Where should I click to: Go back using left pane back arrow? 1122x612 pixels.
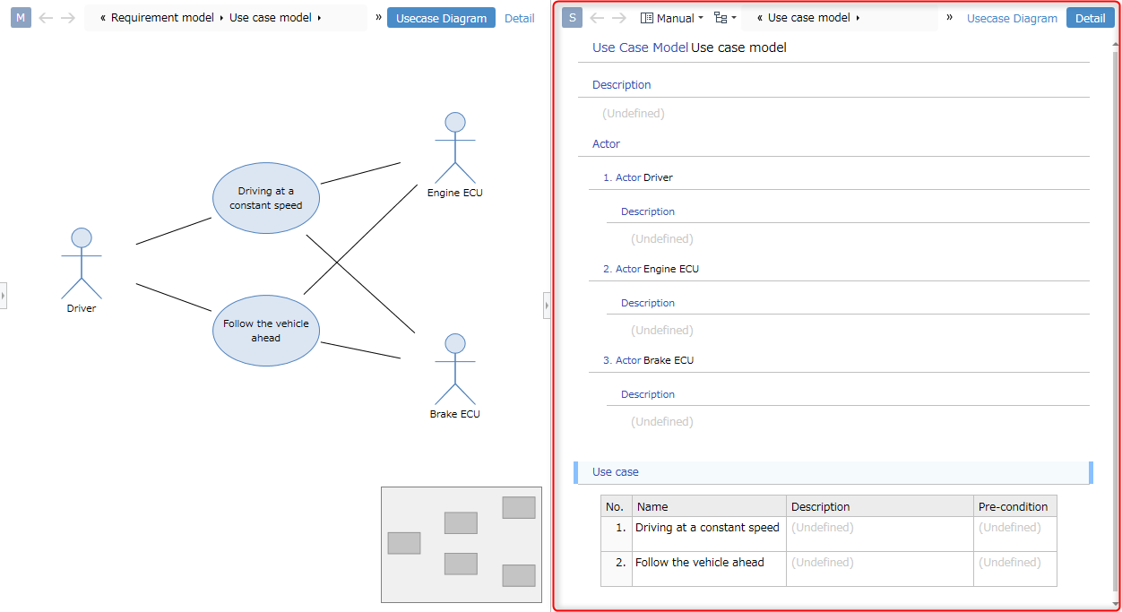(x=46, y=18)
